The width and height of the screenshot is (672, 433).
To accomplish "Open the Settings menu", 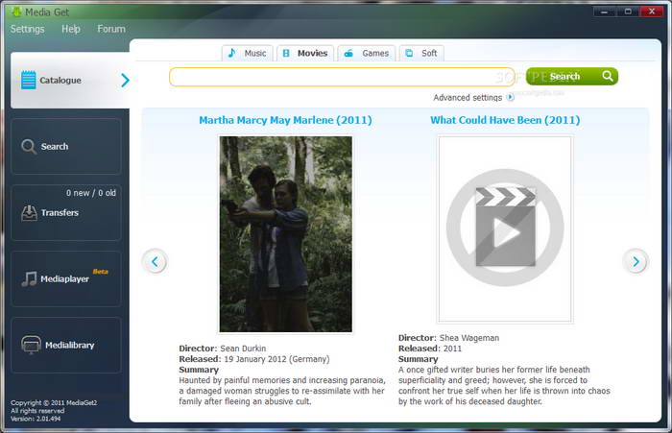I will click(x=28, y=29).
